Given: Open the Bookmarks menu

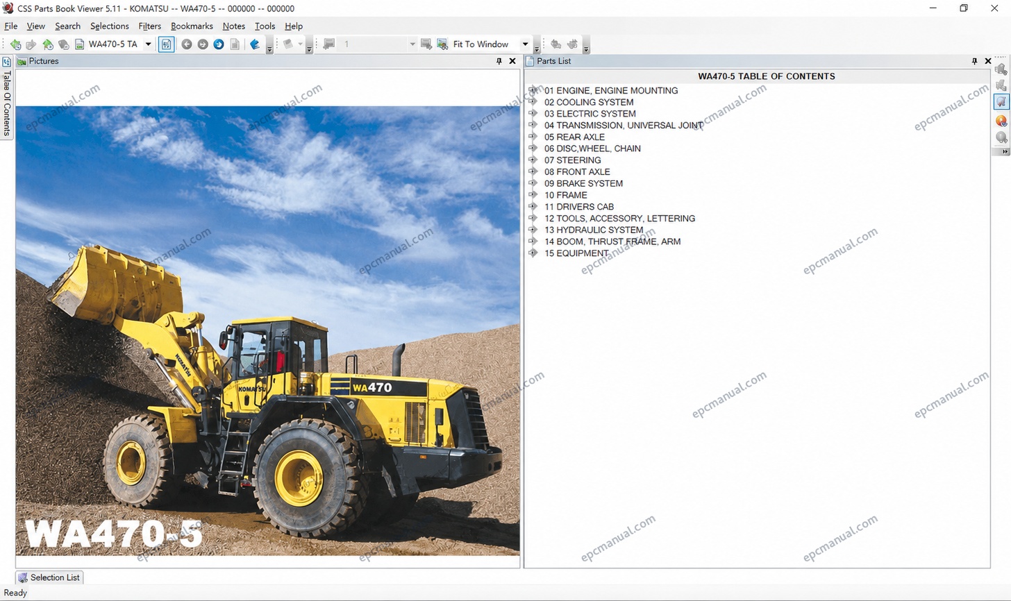Looking at the screenshot, I should click(x=192, y=26).
